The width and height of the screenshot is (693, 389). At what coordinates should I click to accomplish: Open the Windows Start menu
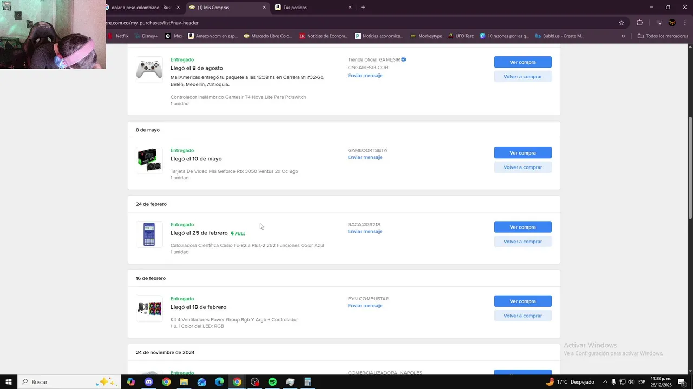pos(8,382)
